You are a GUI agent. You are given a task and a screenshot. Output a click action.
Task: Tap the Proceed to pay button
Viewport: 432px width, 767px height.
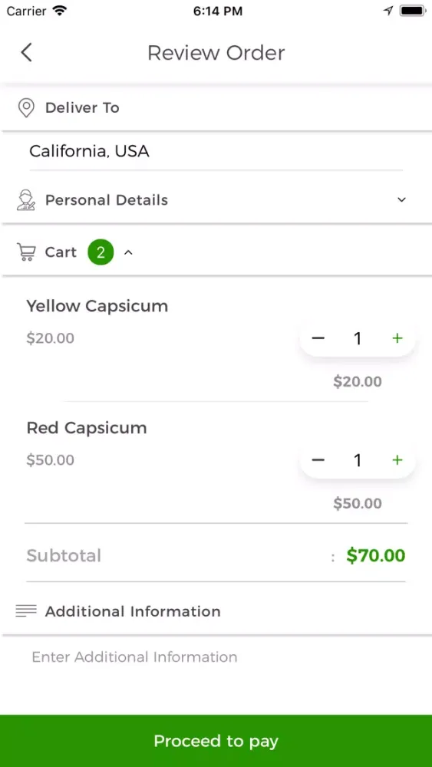coord(216,741)
